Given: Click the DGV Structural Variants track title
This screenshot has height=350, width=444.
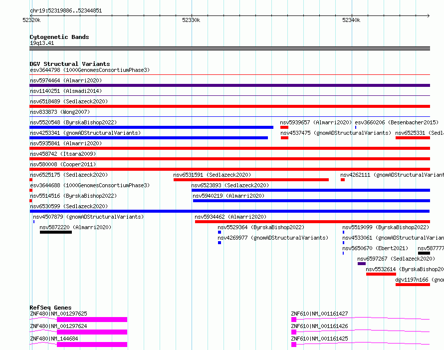Looking at the screenshot, I should 70,64.
